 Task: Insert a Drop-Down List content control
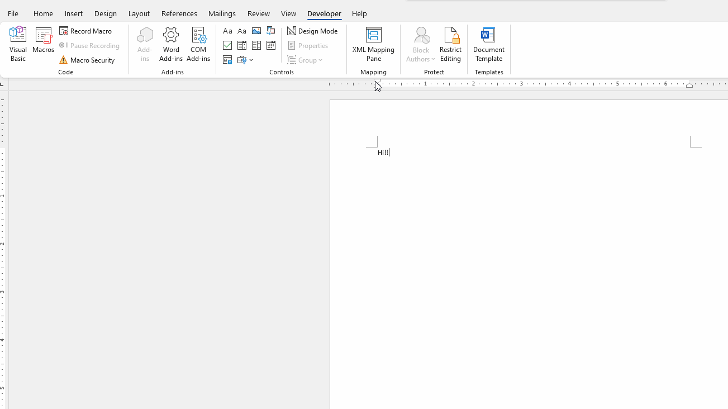(x=256, y=45)
